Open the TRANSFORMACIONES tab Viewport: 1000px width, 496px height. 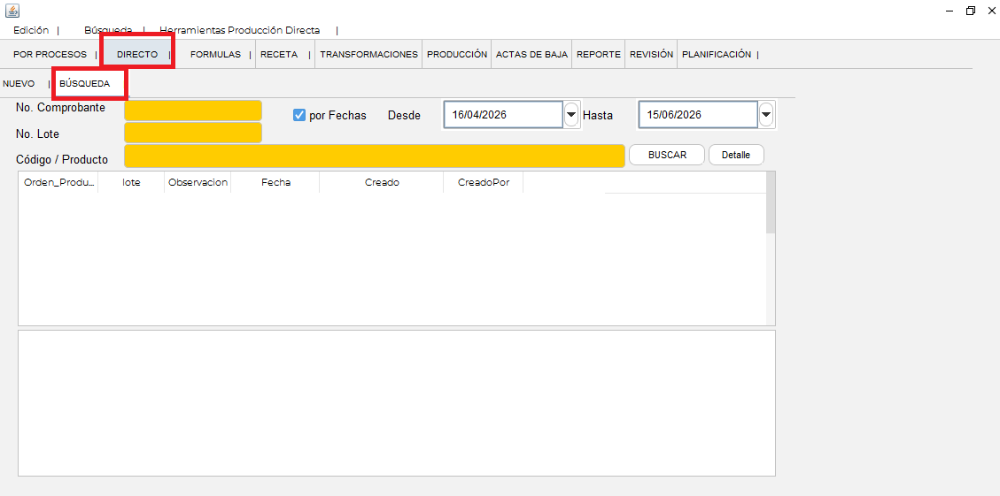[x=368, y=55]
